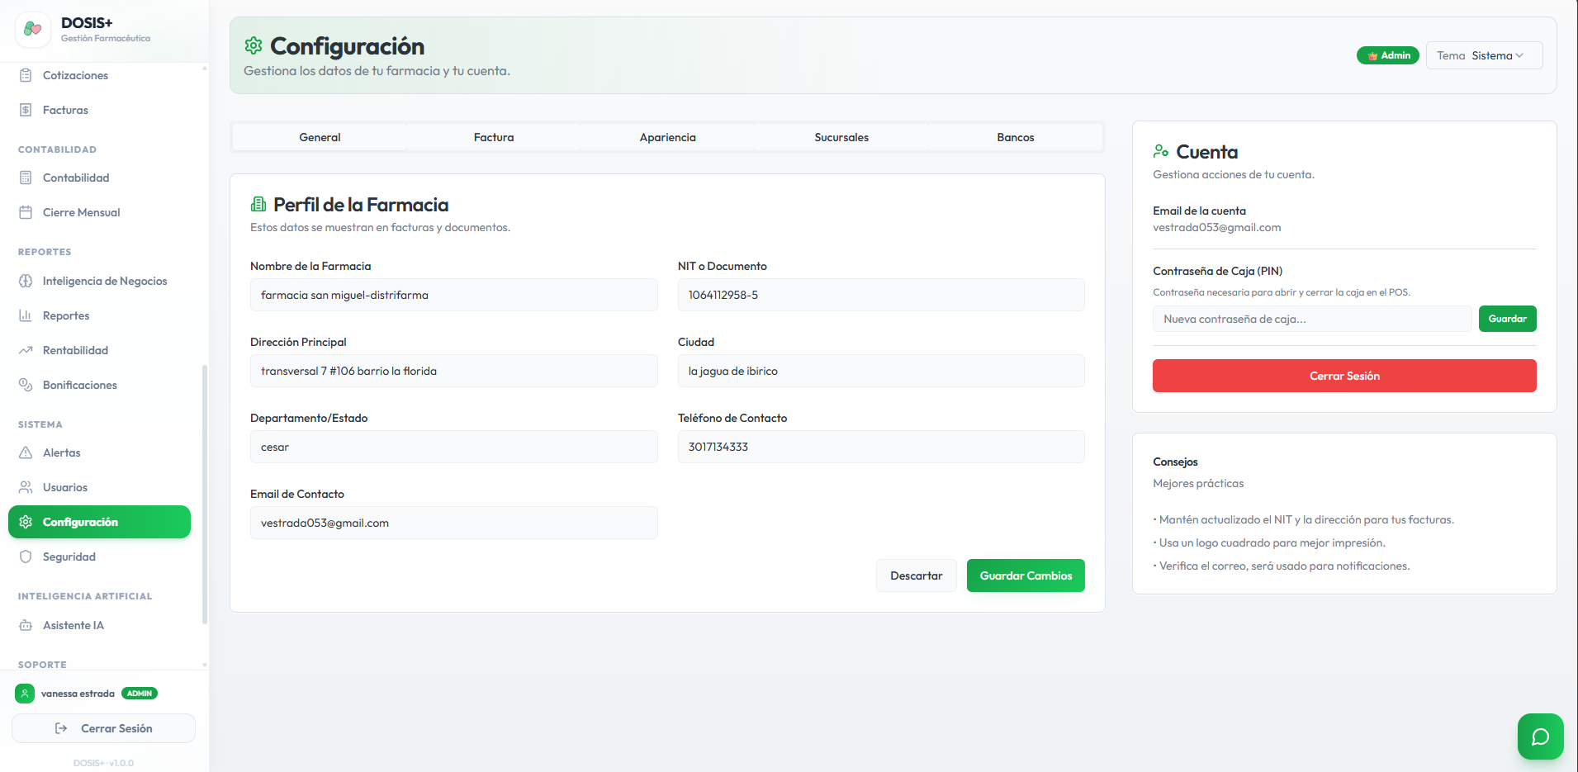The height and width of the screenshot is (772, 1578).
Task: Click the Alertas warning triangle icon
Action: [x=26, y=452]
